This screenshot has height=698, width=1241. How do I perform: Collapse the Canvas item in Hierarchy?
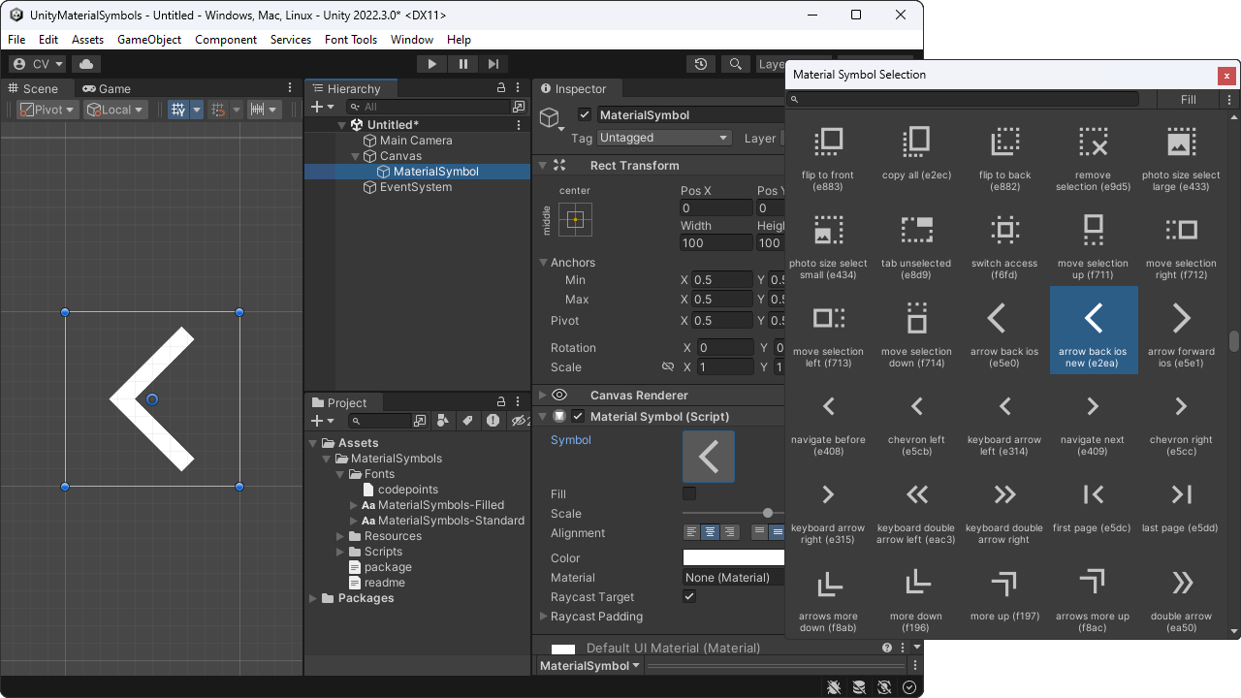[x=354, y=155]
